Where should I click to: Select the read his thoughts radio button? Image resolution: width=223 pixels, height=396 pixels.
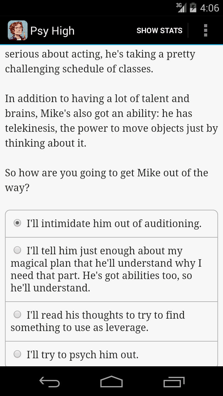click(18, 314)
